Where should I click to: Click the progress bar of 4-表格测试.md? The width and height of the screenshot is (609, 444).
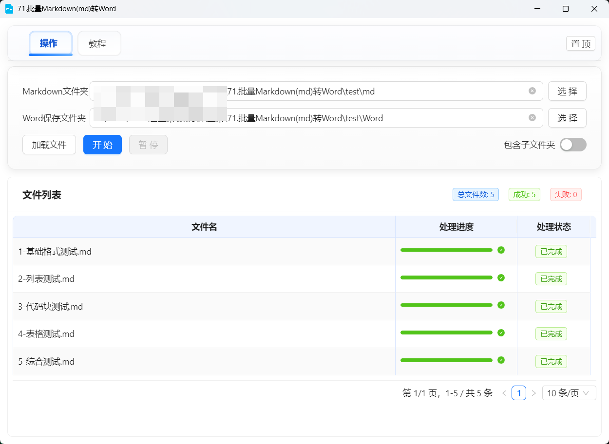446,333
